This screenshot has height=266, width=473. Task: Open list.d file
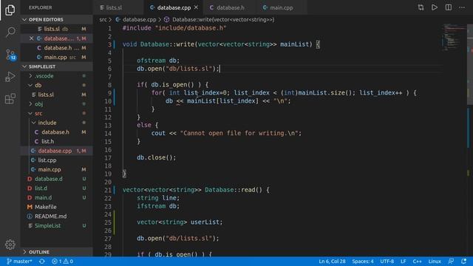pos(56,188)
